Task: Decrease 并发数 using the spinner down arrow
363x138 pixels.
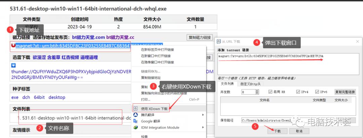Action: click(257, 93)
